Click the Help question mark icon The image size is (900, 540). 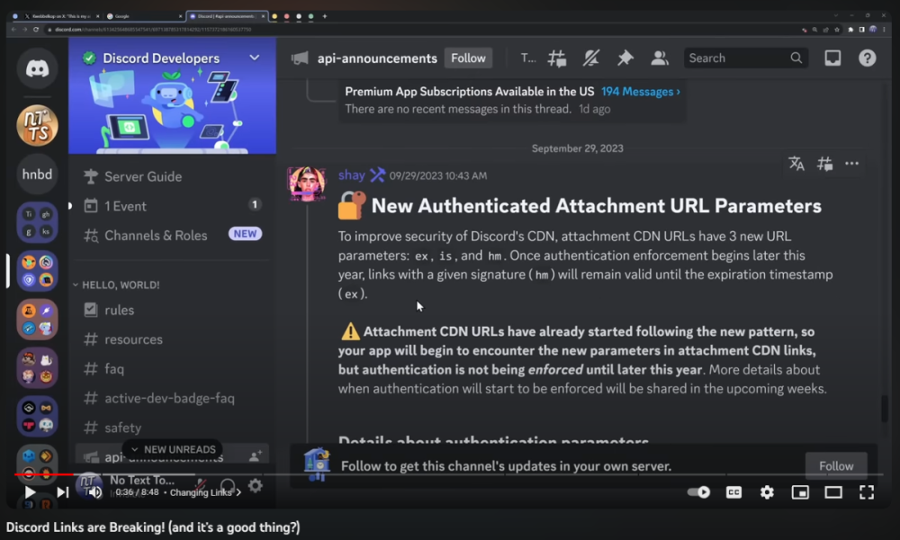coord(867,58)
